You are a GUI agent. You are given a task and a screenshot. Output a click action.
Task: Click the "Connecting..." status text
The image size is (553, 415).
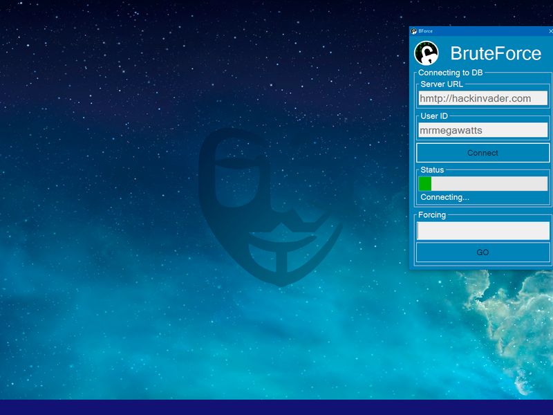[444, 197]
